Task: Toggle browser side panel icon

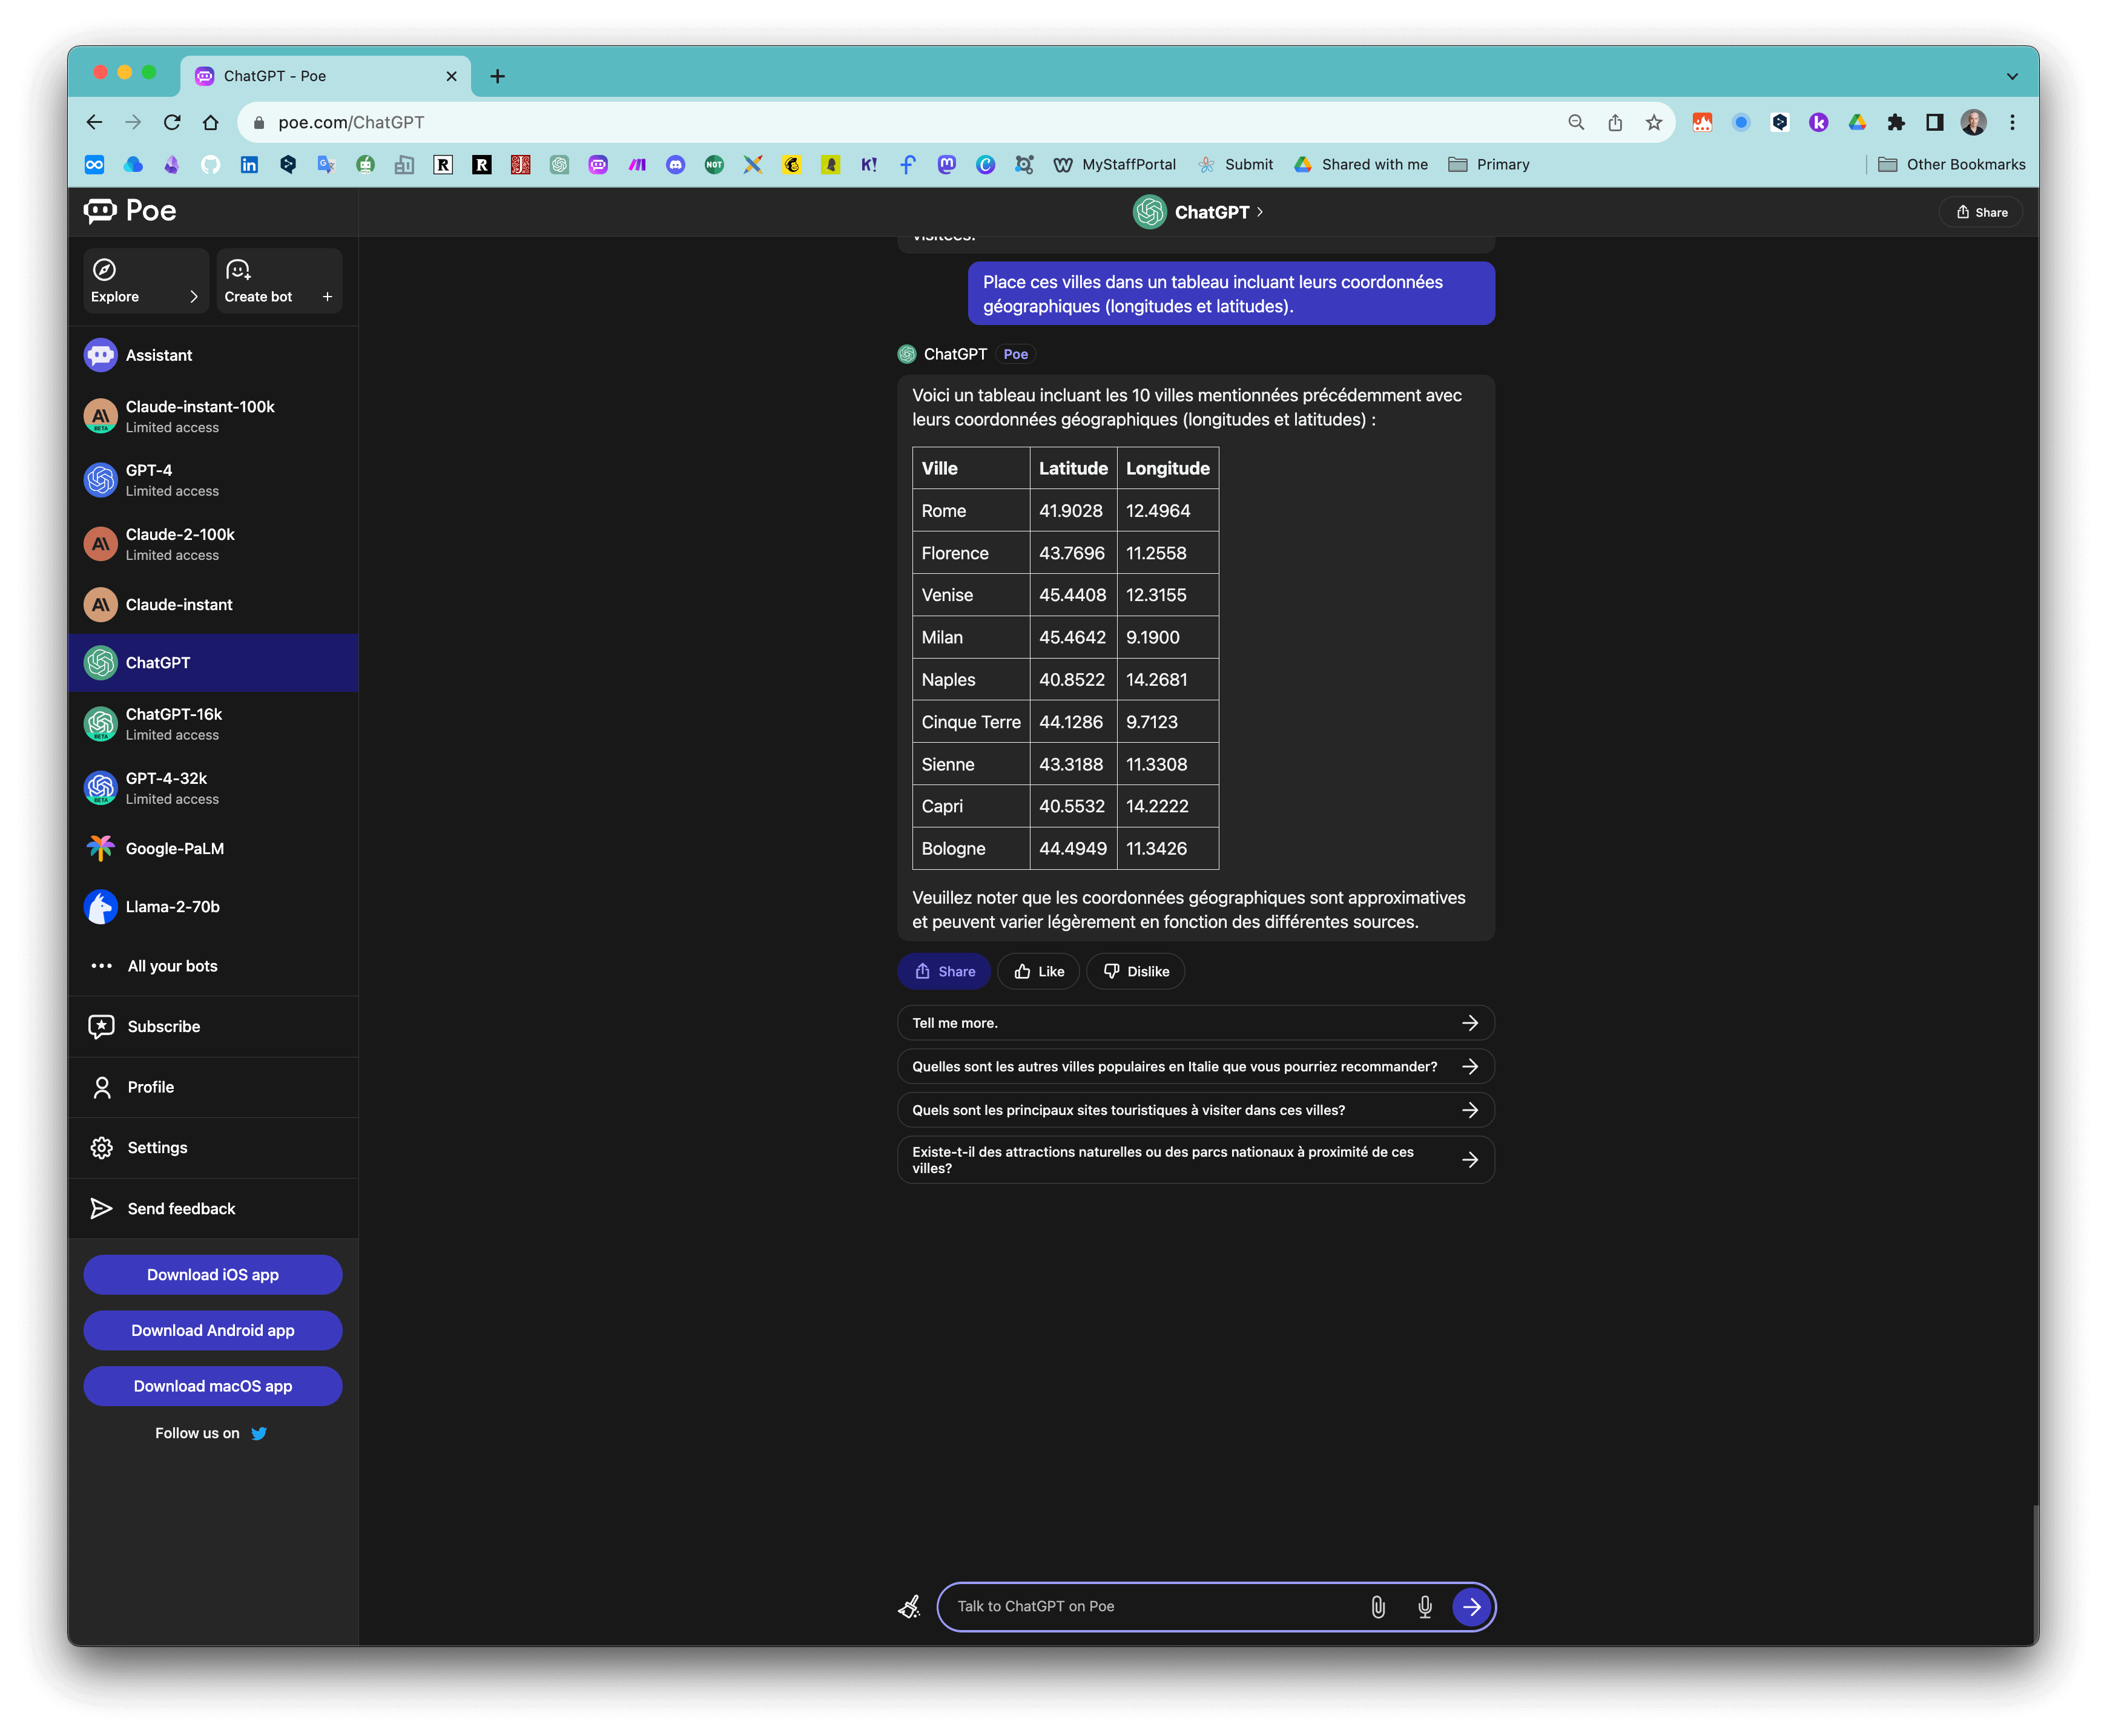Action: coord(1935,122)
